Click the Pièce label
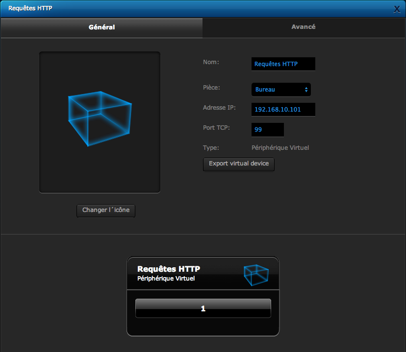Viewport: 406px width, 352px height. tap(211, 88)
